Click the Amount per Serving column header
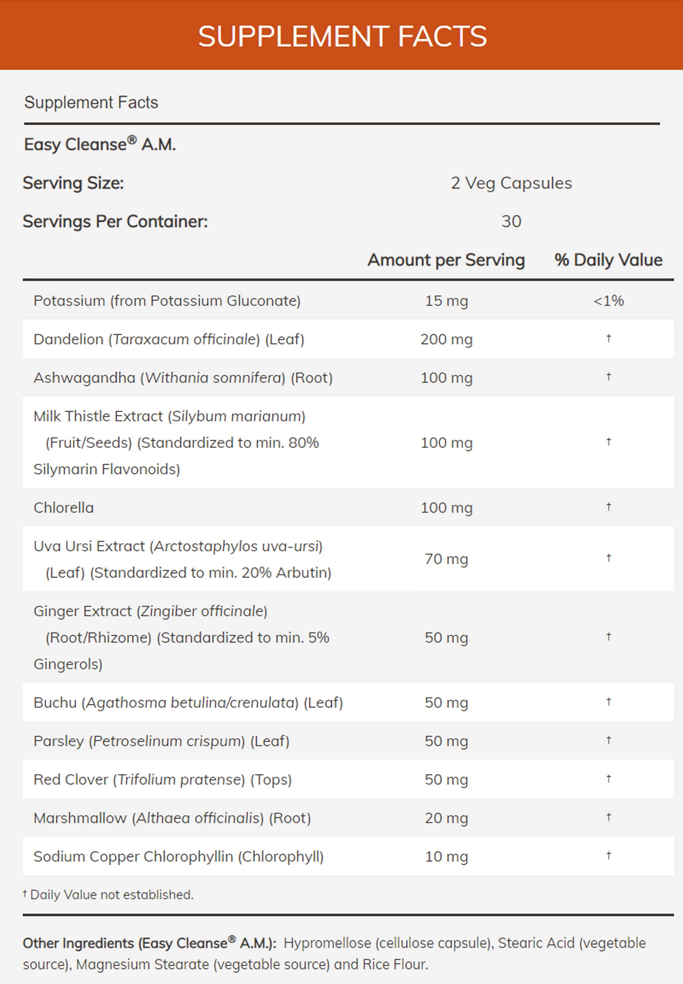Screen dimensions: 683x984 tap(446, 260)
